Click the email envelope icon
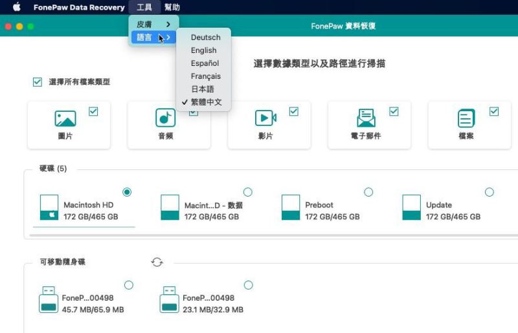Viewport: 518px width, 333px height. [x=366, y=118]
